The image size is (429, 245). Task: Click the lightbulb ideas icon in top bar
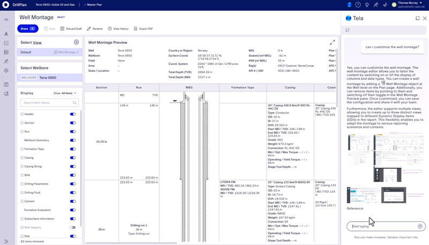pos(367,5)
